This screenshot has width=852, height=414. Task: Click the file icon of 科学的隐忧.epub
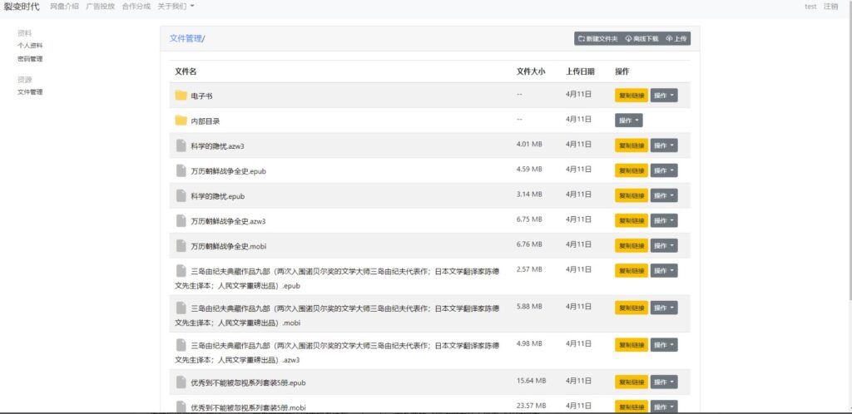[181, 196]
